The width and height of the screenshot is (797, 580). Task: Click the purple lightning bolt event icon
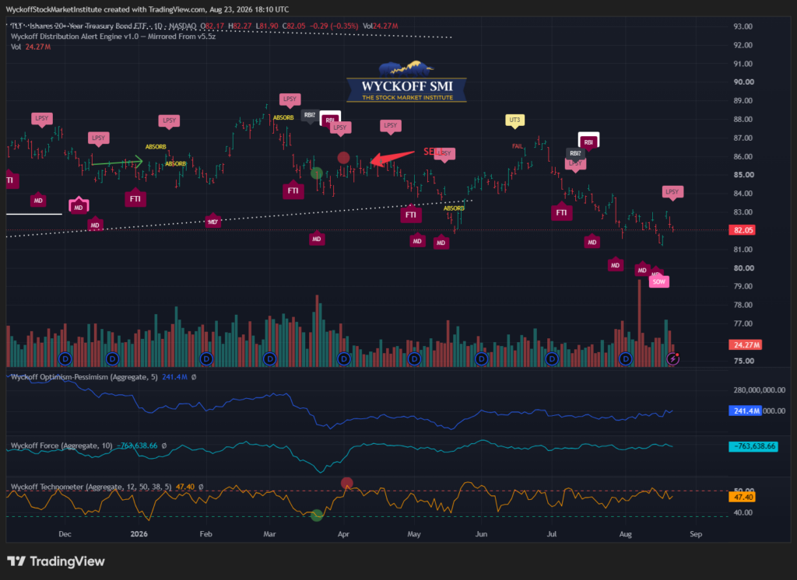pyautogui.click(x=673, y=359)
